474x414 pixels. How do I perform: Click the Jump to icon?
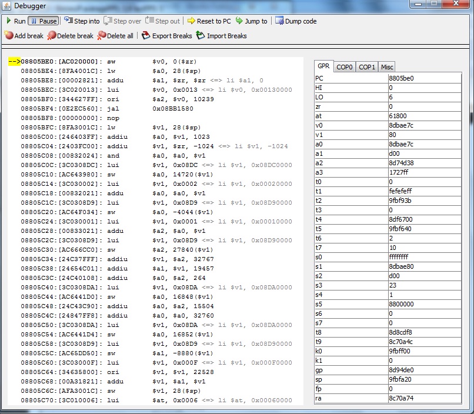click(x=239, y=21)
